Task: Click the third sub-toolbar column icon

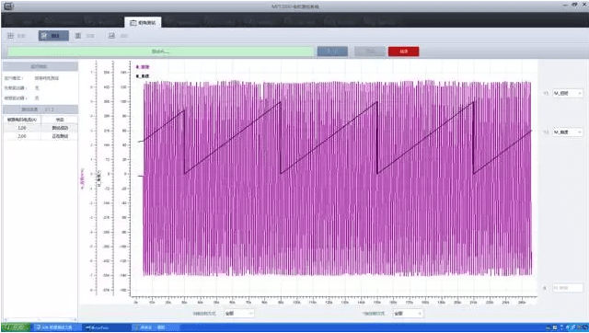Action: [78, 36]
